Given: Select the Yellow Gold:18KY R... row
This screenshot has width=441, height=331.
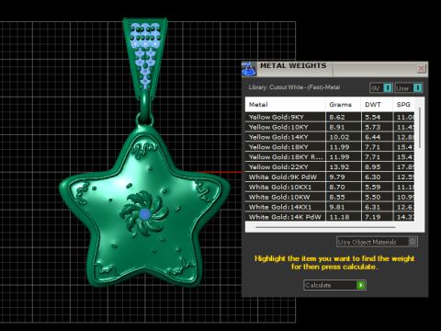Looking at the screenshot, I should click(330, 157).
